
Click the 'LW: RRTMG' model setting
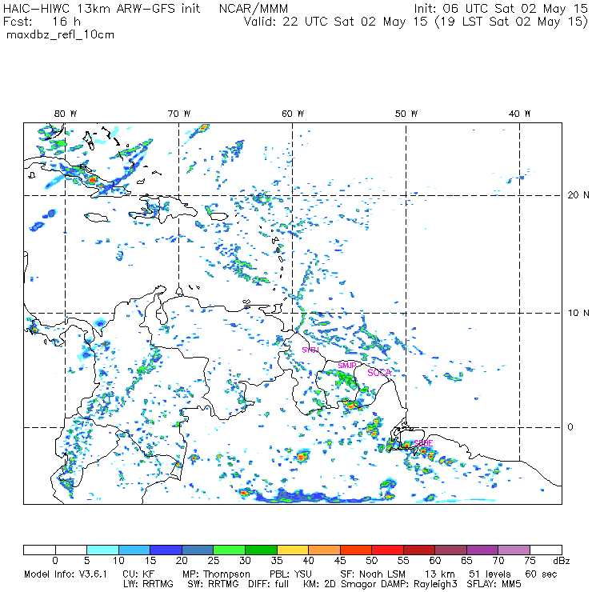(148, 584)
